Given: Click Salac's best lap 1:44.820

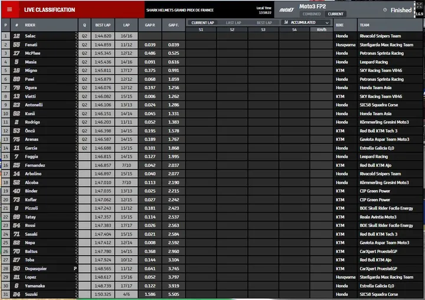Looking at the screenshot, I should [x=103, y=36].
